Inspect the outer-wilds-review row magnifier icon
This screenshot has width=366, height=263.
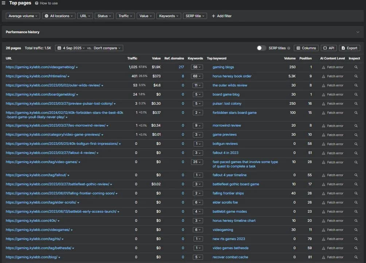(x=356, y=85)
